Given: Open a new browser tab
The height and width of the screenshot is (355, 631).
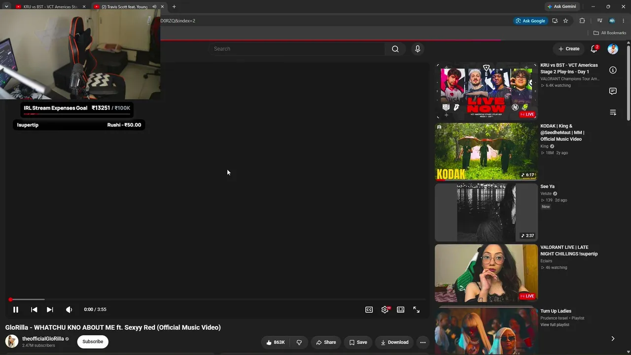Looking at the screenshot, I should click(174, 7).
